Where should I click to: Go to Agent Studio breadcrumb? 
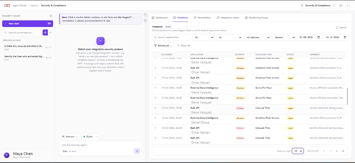(20, 6)
